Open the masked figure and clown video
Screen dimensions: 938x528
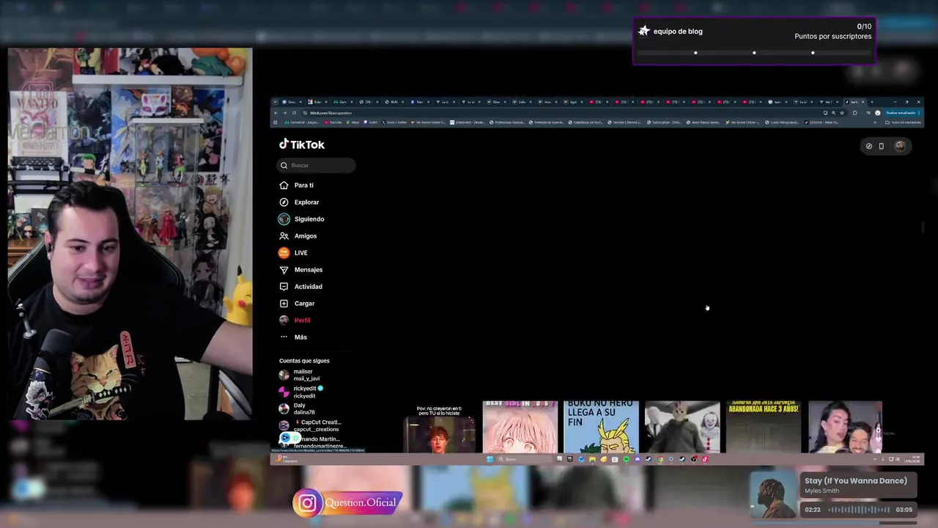(682, 427)
